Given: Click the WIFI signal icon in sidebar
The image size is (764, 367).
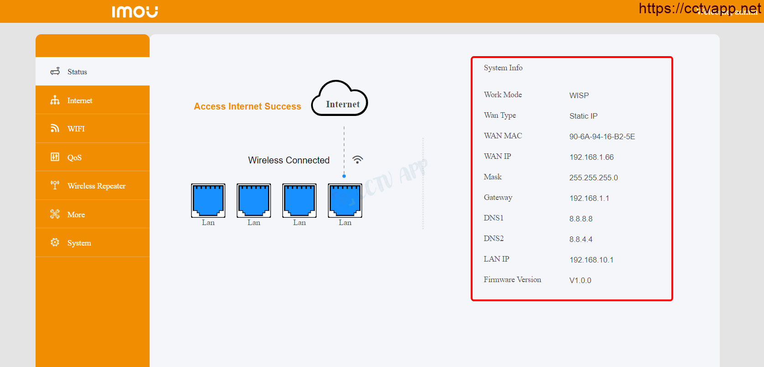Looking at the screenshot, I should tap(55, 129).
